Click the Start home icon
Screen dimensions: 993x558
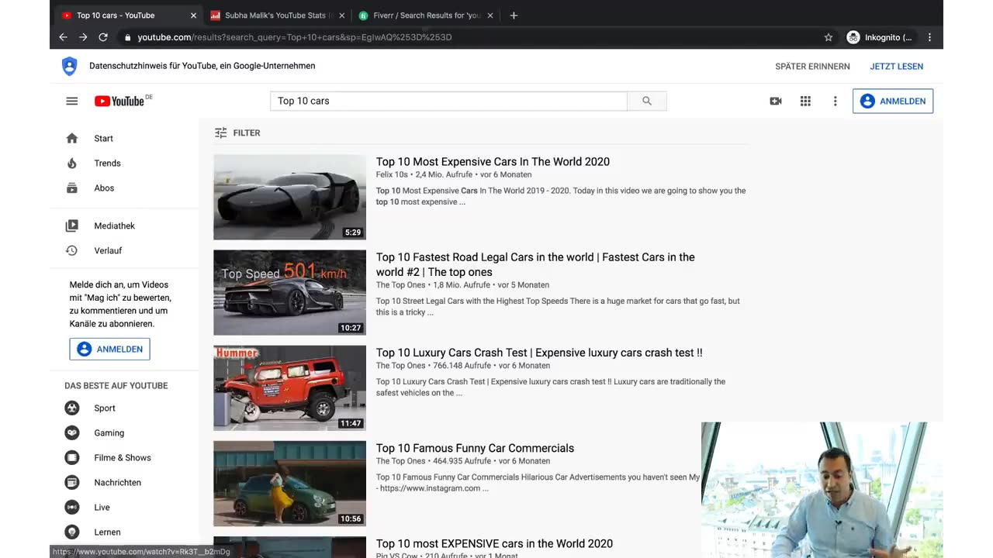(72, 138)
